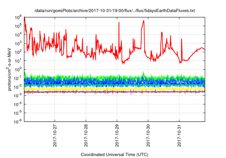226x158 pixels.
Task: Click the 10^-1 y-axis tick label
Action: pyautogui.click(x=18, y=78)
